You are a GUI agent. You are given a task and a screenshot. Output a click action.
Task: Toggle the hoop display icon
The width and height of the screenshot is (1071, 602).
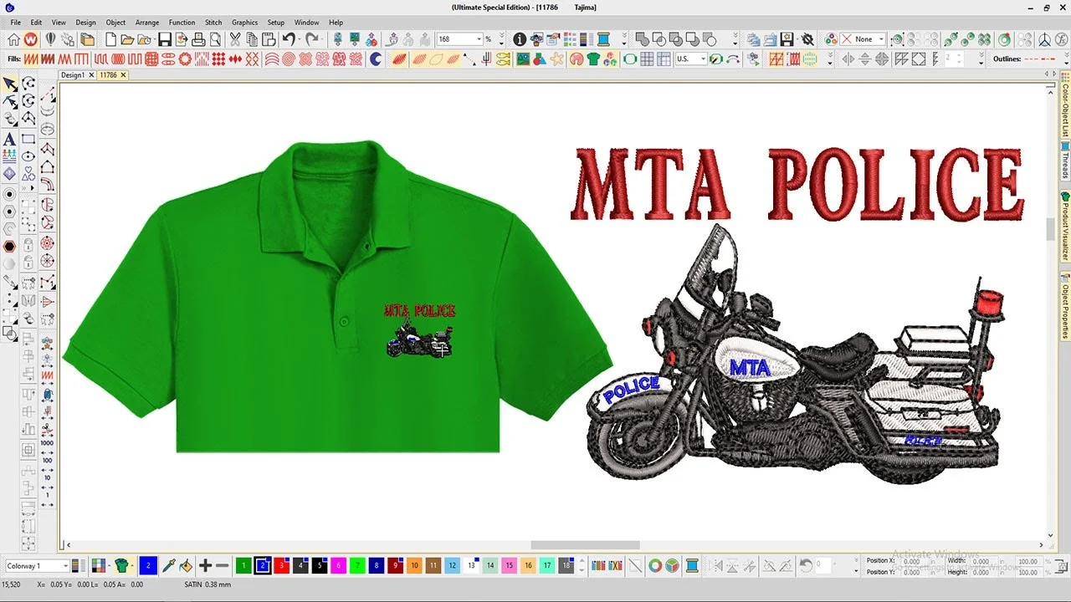coord(630,59)
